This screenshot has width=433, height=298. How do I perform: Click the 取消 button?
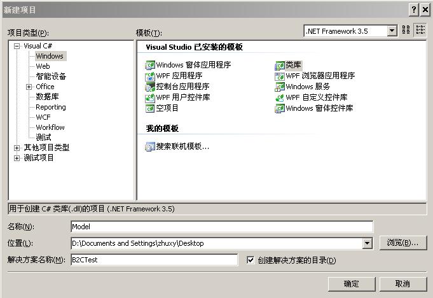pos(402,284)
